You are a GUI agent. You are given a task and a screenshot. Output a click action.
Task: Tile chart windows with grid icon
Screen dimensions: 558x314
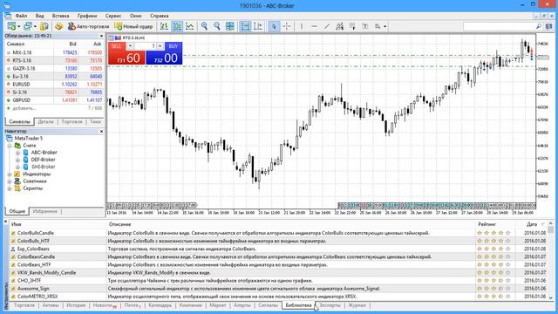coord(230,26)
